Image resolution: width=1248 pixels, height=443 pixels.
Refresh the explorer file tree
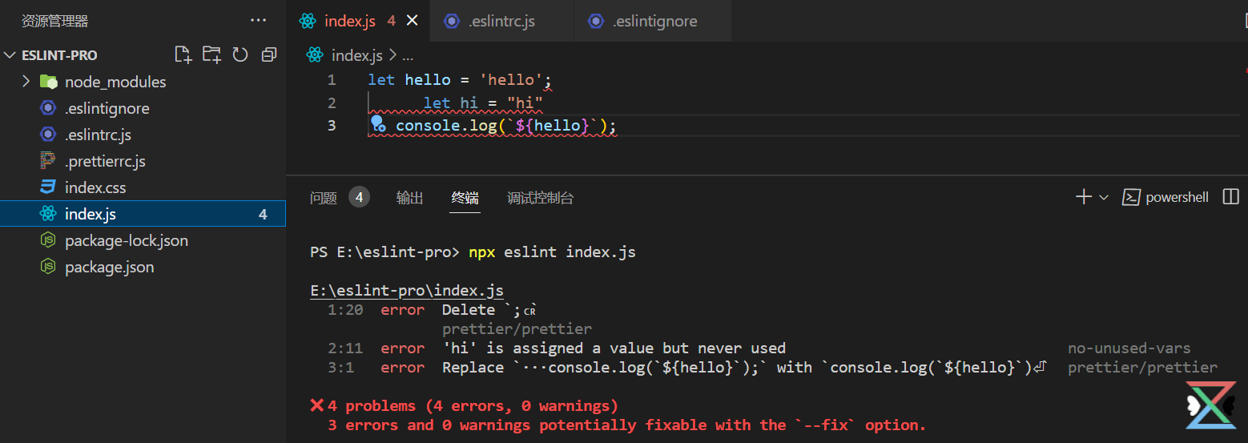tap(240, 54)
